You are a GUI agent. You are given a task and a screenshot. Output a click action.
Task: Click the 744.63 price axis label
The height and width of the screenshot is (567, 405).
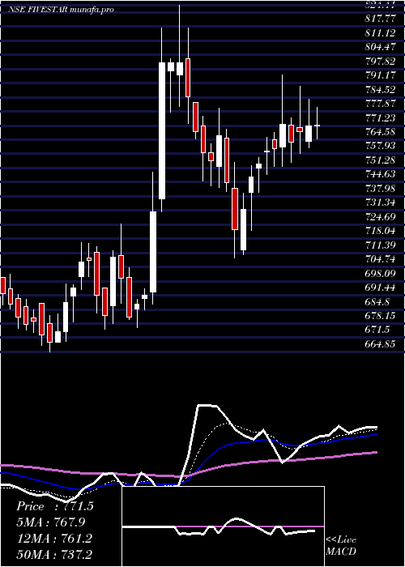click(380, 174)
